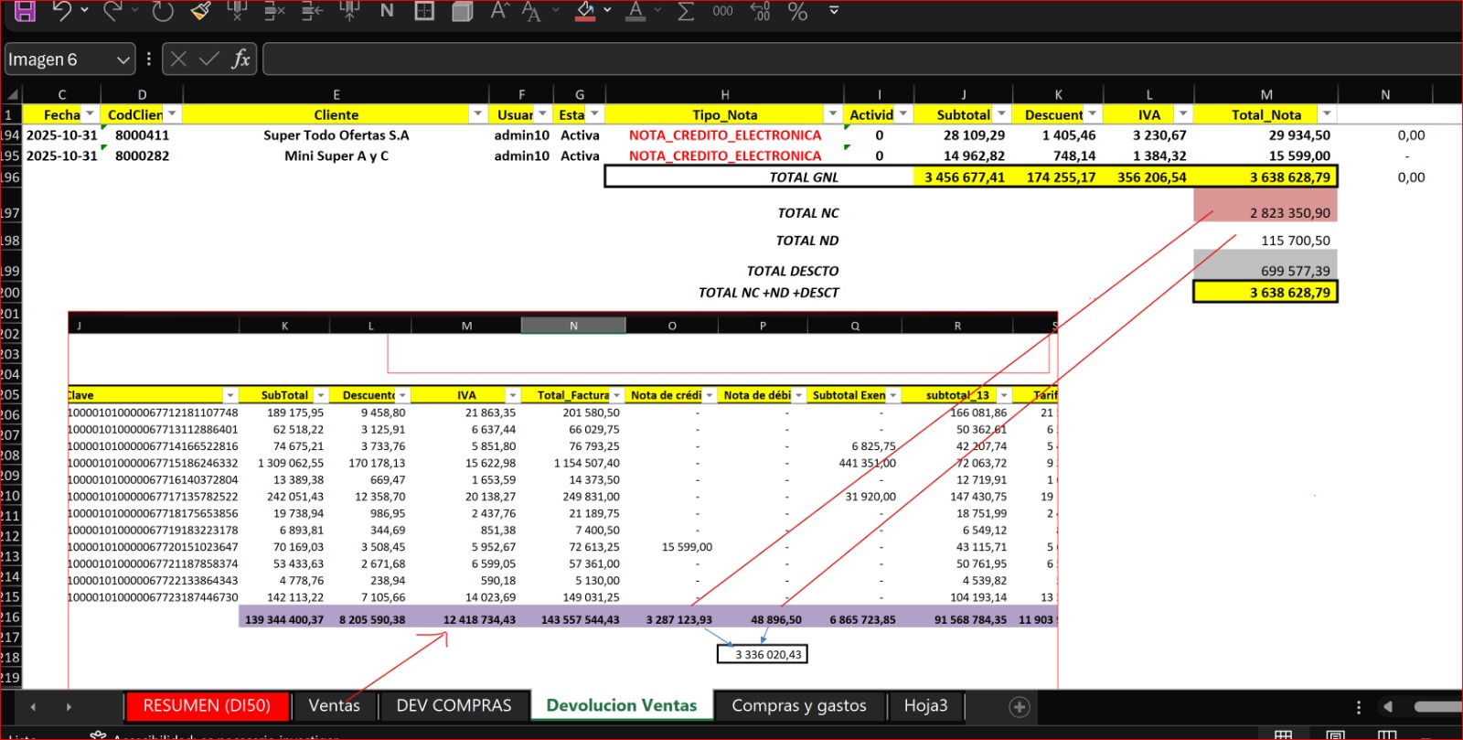
Task: Go to the DEV COMPRAS sheet tab
Action: [x=454, y=706]
